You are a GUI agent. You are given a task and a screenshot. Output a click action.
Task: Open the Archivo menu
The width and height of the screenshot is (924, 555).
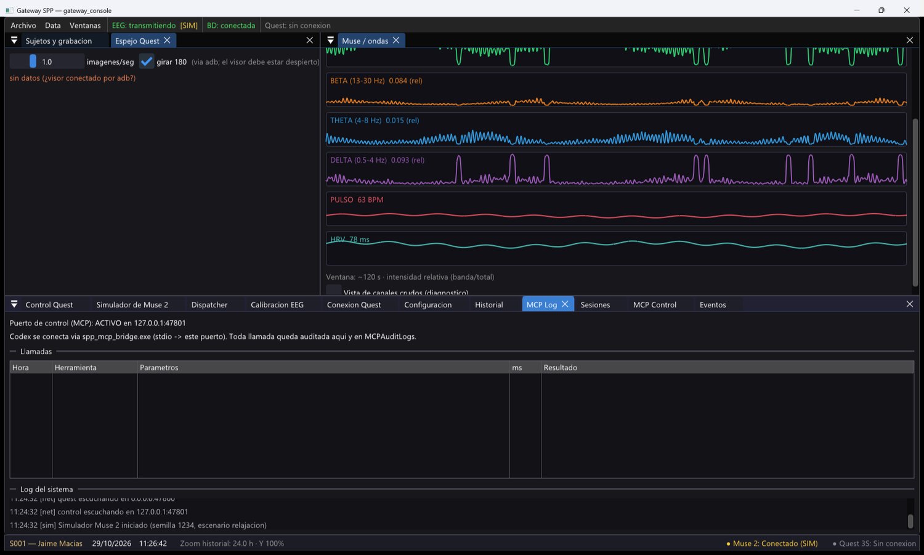(23, 25)
